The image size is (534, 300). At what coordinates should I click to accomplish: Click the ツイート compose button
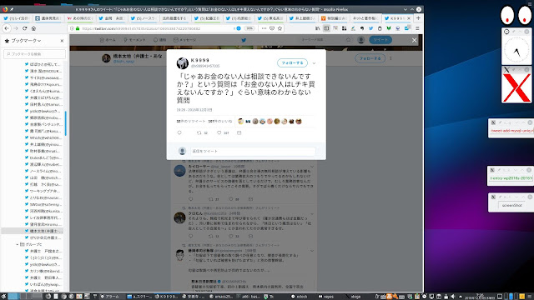point(380,40)
